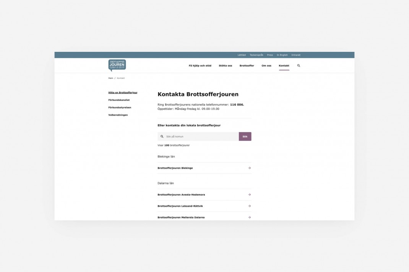The image size is (409, 272).
Task: Click the magnifier icon inside the search field
Action: 162,137
